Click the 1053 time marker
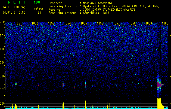Screen dimensions: 171x109 click(51, 23)
